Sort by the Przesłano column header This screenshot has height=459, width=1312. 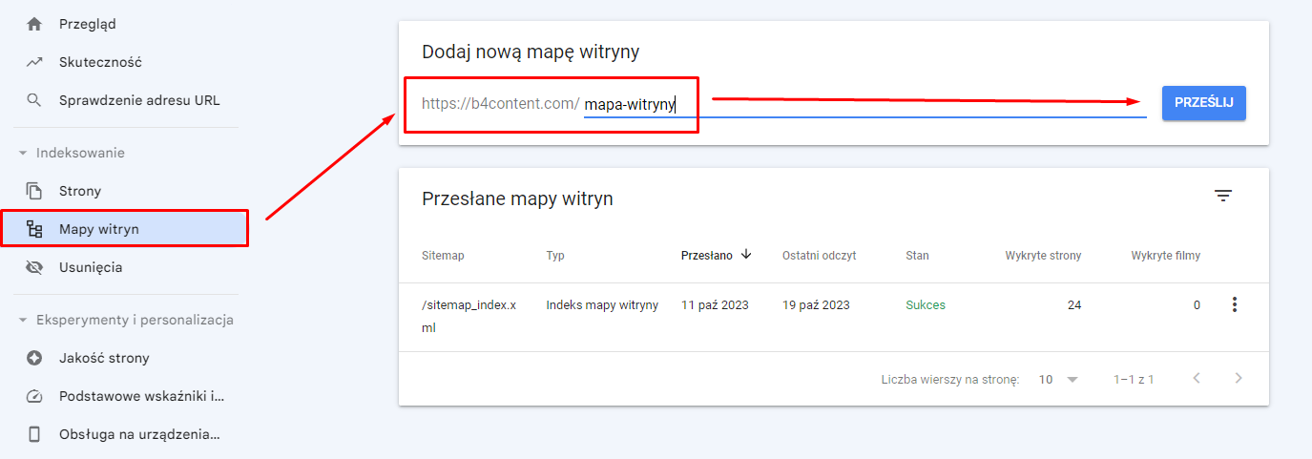(707, 256)
